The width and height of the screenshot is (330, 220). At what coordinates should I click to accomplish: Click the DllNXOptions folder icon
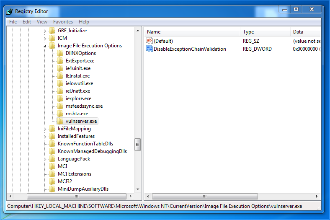click(x=60, y=53)
